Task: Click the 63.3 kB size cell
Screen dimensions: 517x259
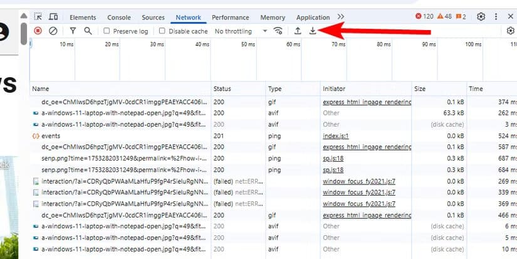Action: click(439, 113)
